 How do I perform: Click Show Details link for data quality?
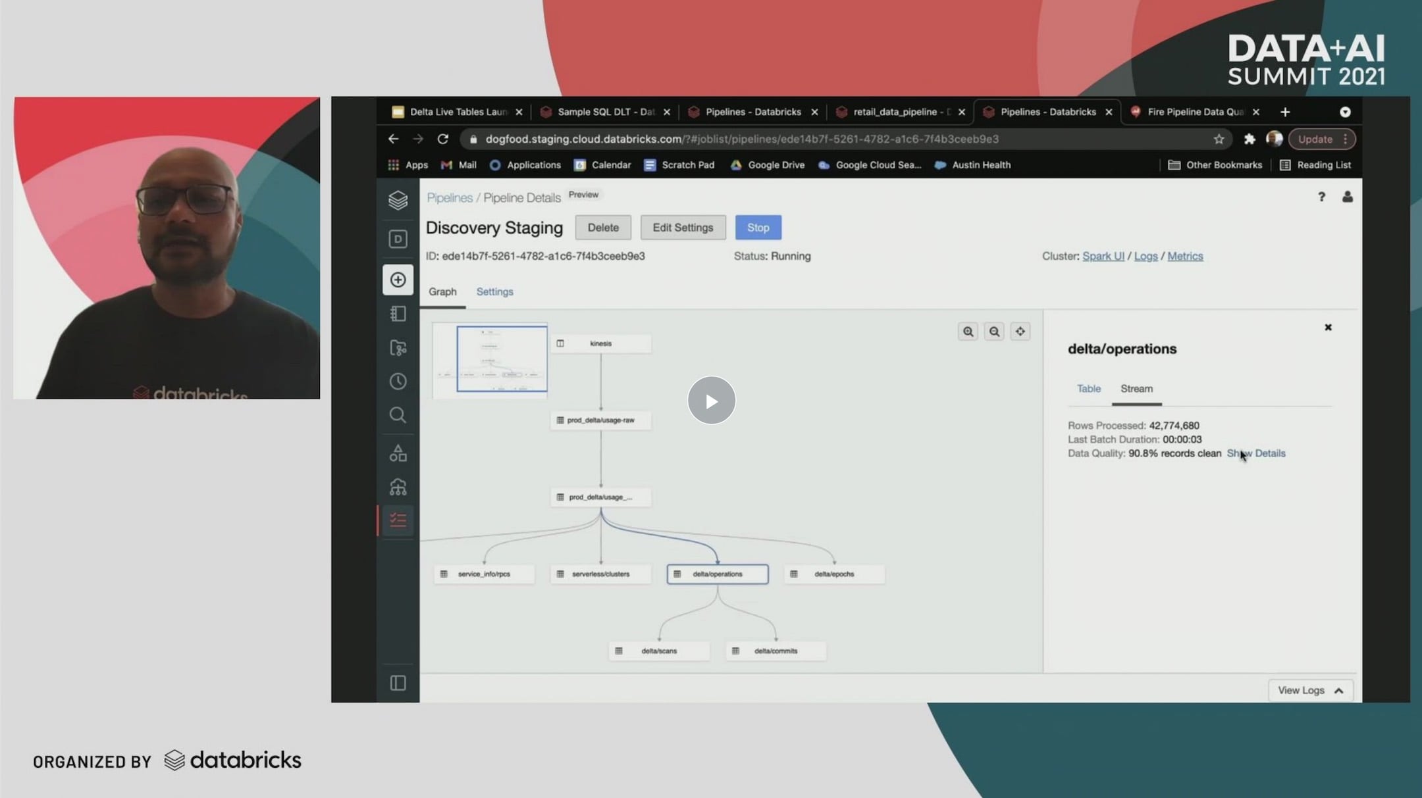[1257, 454]
